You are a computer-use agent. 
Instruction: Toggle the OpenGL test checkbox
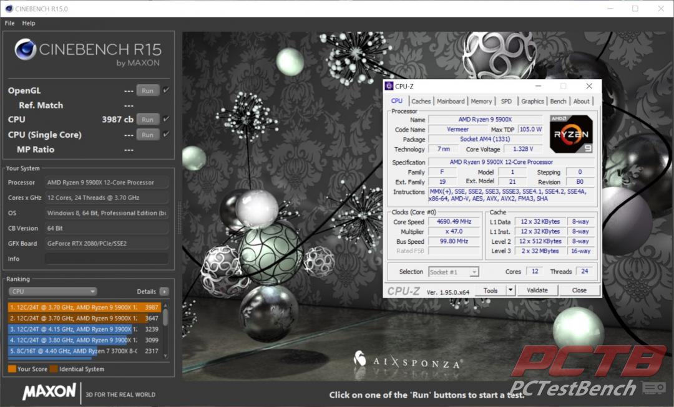(x=166, y=90)
